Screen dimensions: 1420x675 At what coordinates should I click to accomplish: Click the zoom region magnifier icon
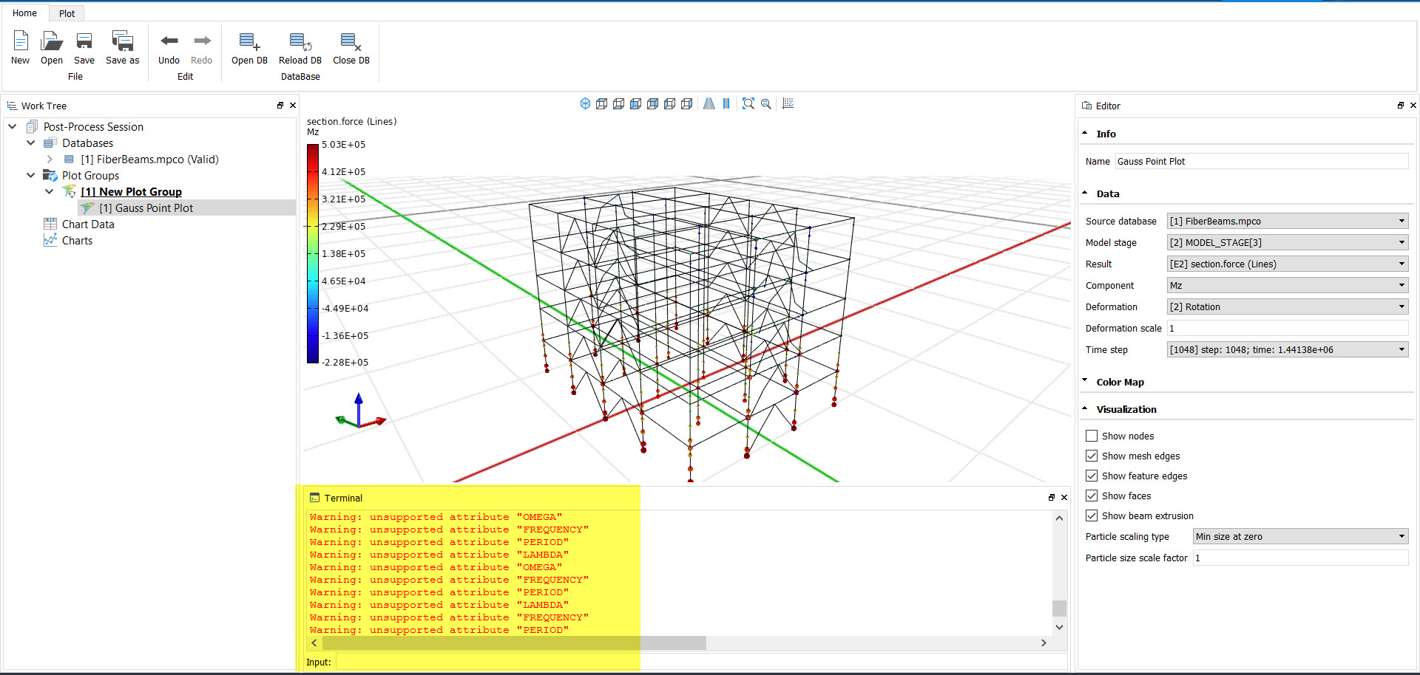click(x=766, y=103)
